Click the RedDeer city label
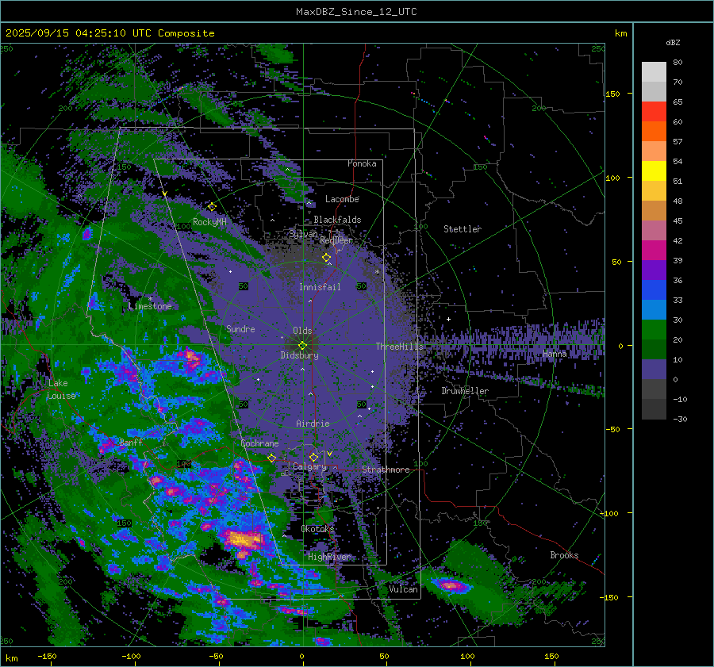Screen dimensions: 714x667 point(336,240)
